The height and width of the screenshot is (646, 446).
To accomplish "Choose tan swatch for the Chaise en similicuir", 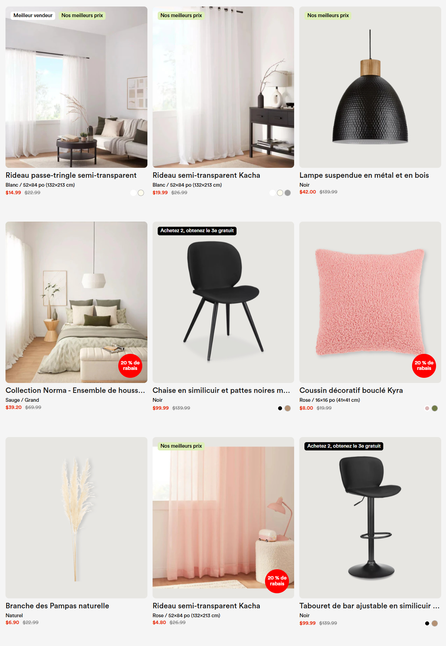I will 288,408.
